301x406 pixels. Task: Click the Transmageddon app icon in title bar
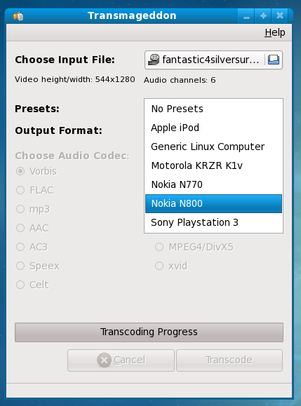(x=18, y=16)
